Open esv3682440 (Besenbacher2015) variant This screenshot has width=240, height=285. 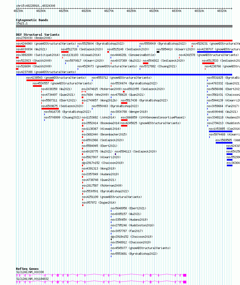pos(104,134)
